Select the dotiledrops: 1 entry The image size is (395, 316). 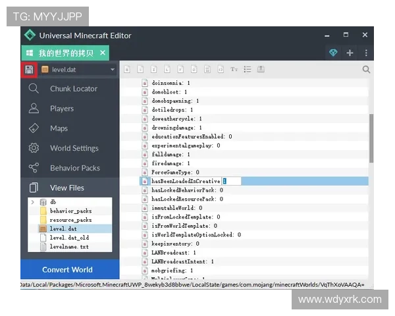[x=172, y=110]
